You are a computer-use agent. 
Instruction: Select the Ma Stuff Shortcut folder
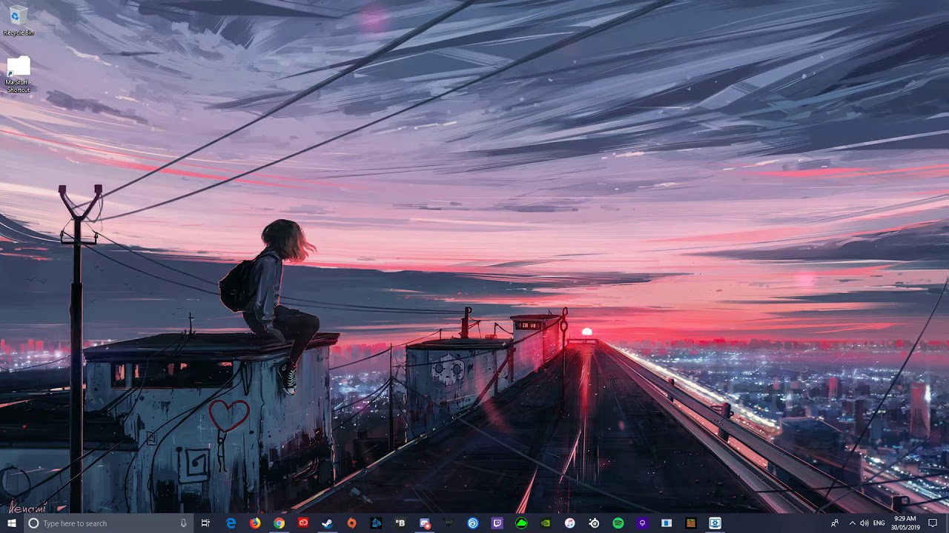point(19,75)
